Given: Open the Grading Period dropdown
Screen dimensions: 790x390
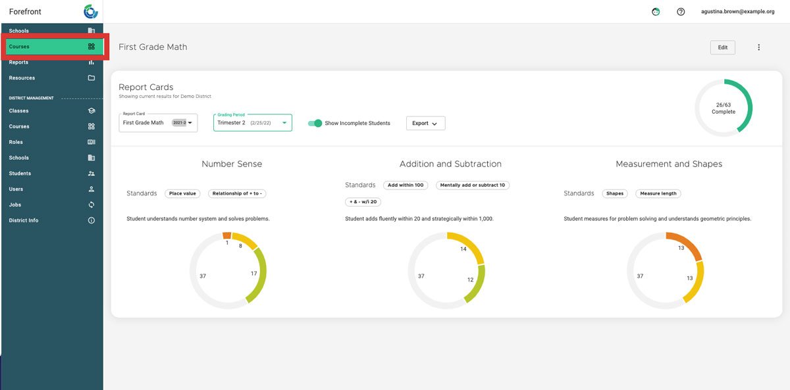Looking at the screenshot, I should 252,122.
